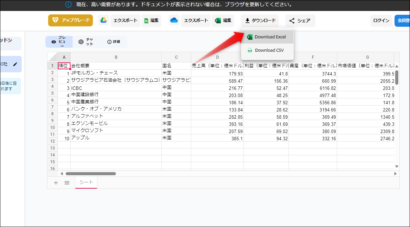Click the ICBC cell
The height and width of the screenshot is (227, 410).
116,87
